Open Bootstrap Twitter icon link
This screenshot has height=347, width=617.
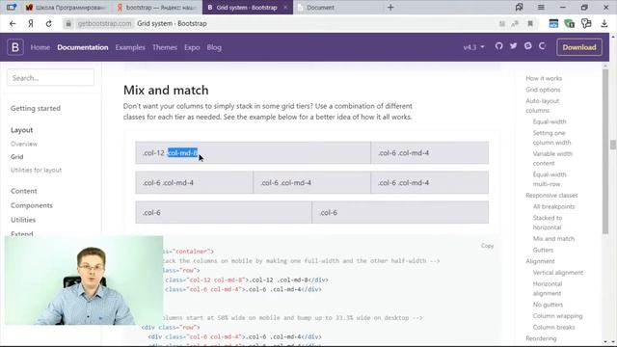514,46
